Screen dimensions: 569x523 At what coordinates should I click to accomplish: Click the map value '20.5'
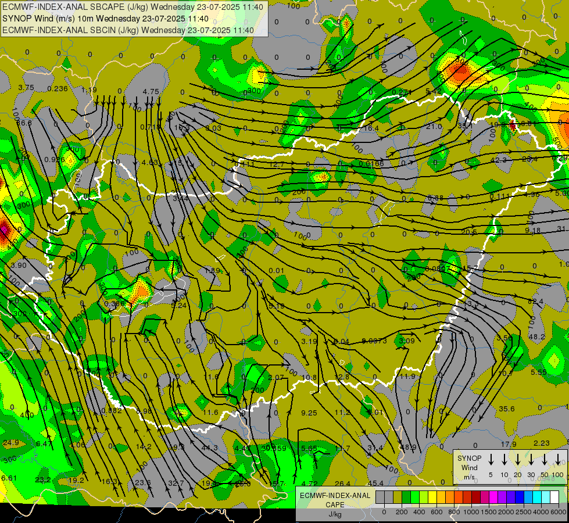pyautogui.click(x=469, y=232)
